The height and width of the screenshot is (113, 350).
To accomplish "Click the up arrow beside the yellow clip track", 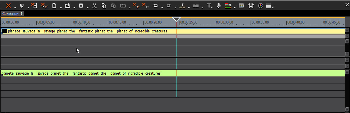I will pyautogui.click(x=347, y=30).
